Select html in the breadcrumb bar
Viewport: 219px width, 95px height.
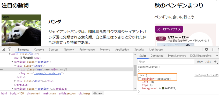coord(4,93)
